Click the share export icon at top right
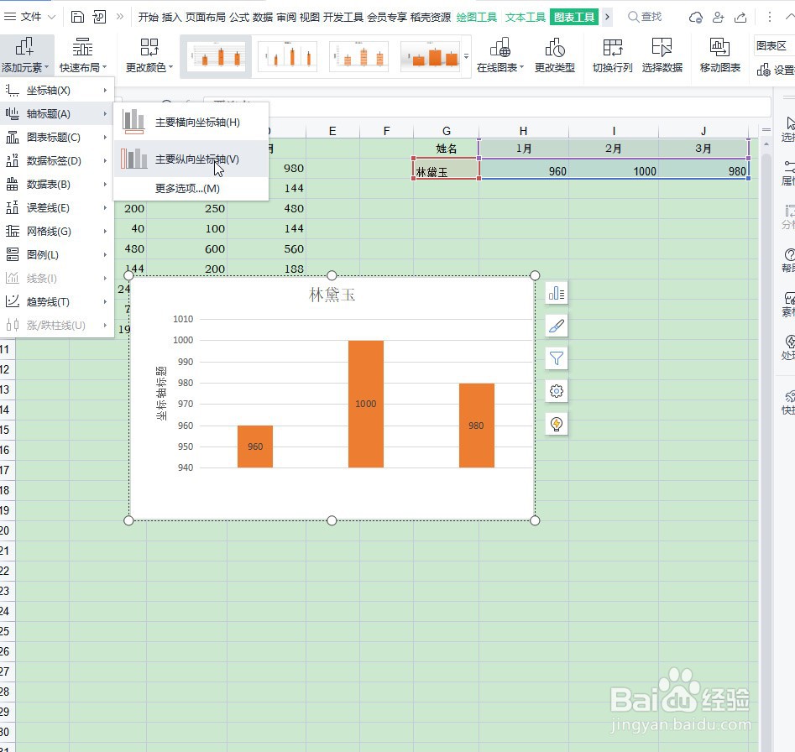Image resolution: width=795 pixels, height=752 pixels. click(740, 18)
